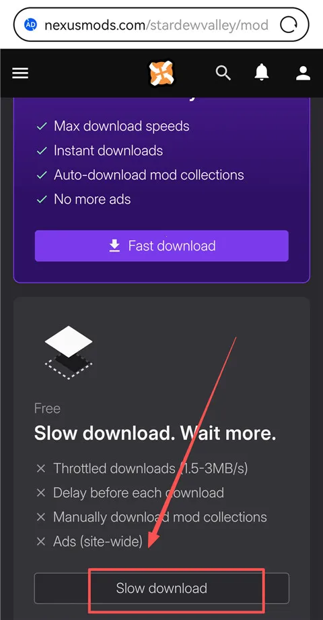Screen dimensions: 323x620
Task: Click the download arrow icon on Fast download
Action: tap(114, 246)
